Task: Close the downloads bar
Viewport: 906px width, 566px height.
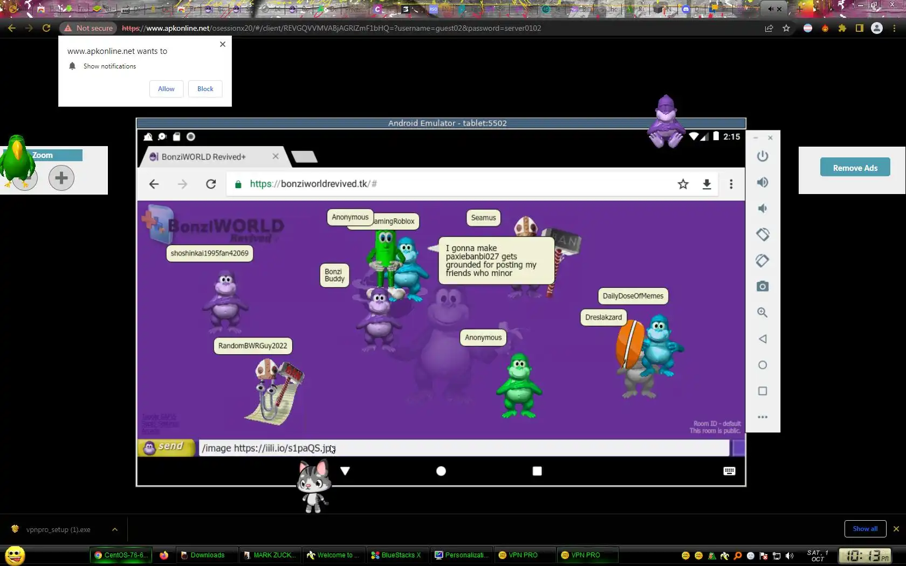Action: point(896,529)
